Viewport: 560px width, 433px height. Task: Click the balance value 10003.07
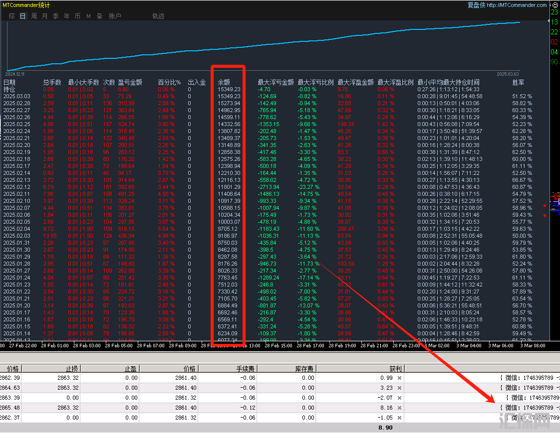tap(229, 222)
